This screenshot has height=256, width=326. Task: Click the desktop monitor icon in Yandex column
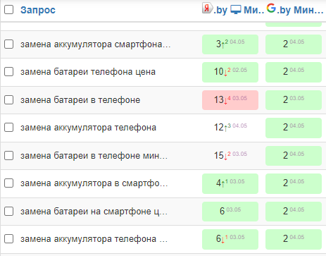coord(236,10)
